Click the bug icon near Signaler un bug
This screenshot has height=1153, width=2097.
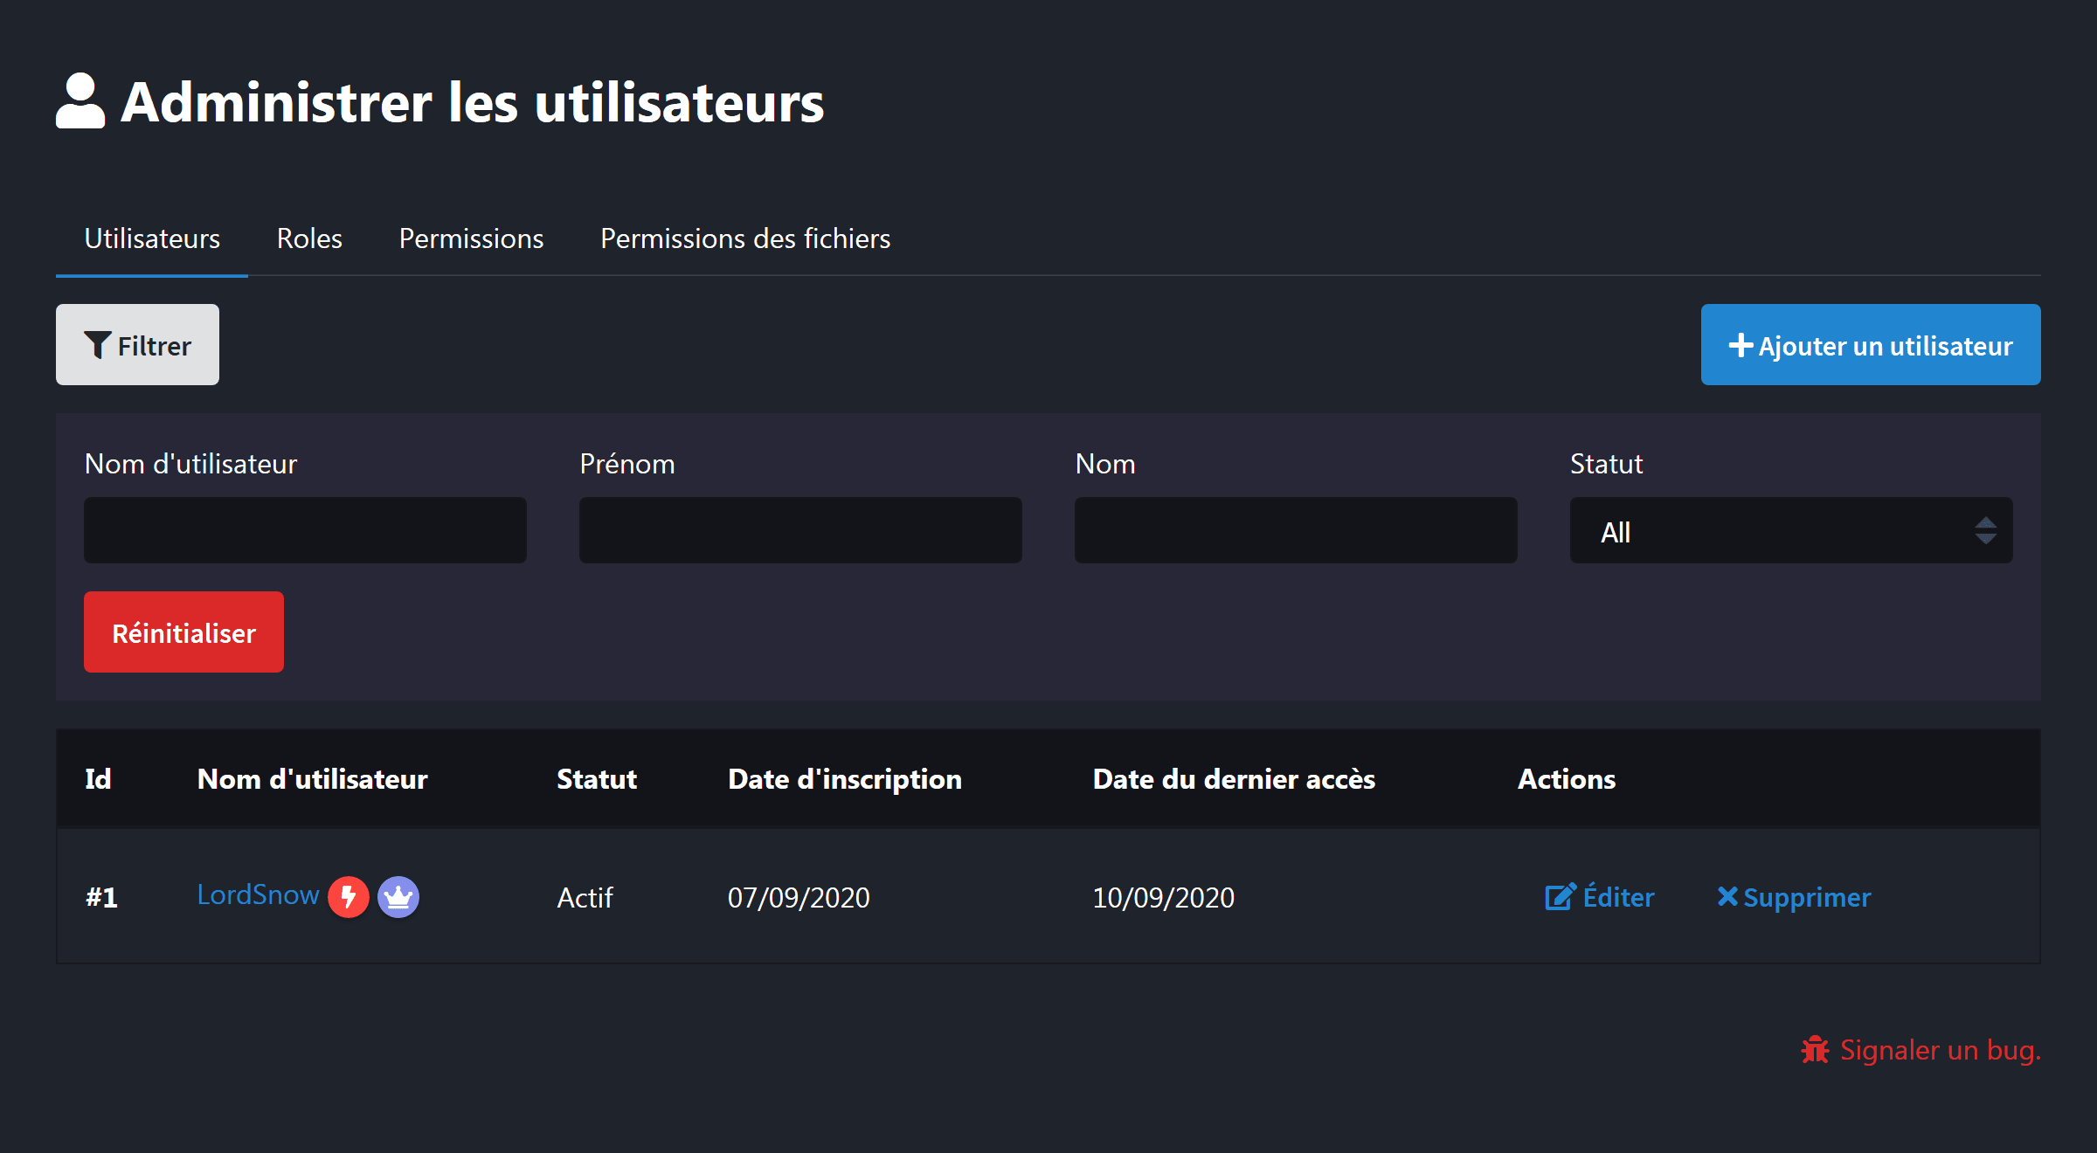1815,1051
